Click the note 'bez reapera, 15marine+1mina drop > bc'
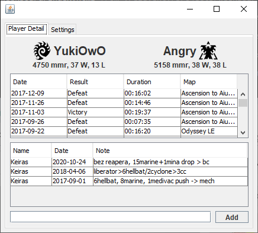Viewport: 258px width, 233px height. 170,162
